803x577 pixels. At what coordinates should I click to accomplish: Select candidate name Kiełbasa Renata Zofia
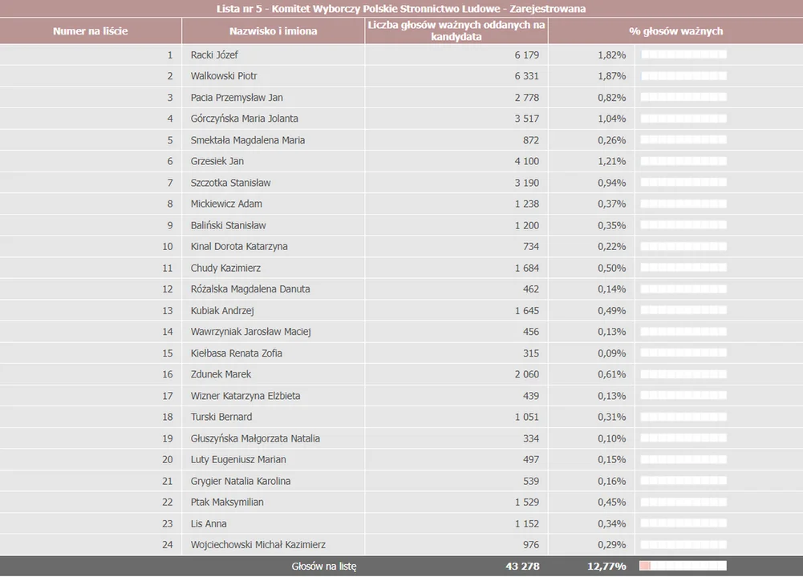coord(236,353)
